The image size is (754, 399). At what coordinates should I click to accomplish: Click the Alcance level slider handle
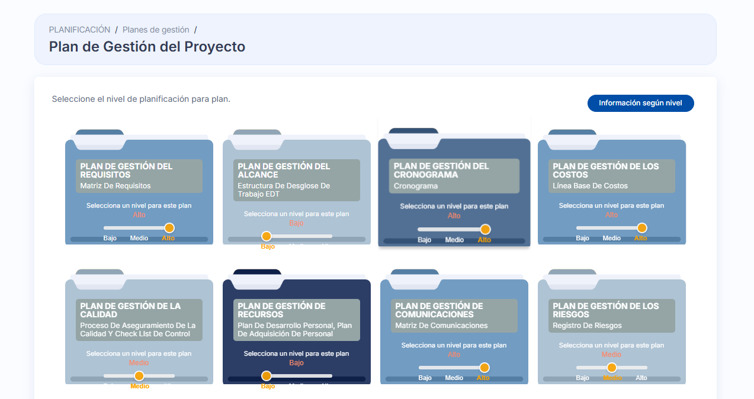coord(267,236)
